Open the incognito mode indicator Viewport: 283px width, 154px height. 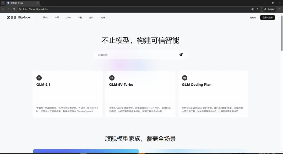tap(269, 9)
